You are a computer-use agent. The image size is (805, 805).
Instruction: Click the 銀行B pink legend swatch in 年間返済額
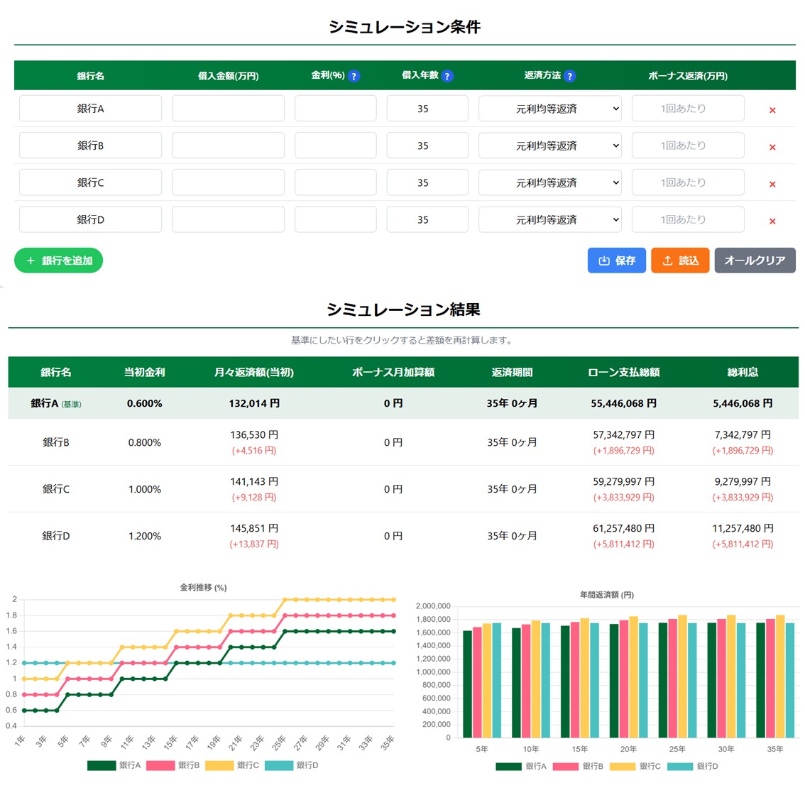pos(566,766)
